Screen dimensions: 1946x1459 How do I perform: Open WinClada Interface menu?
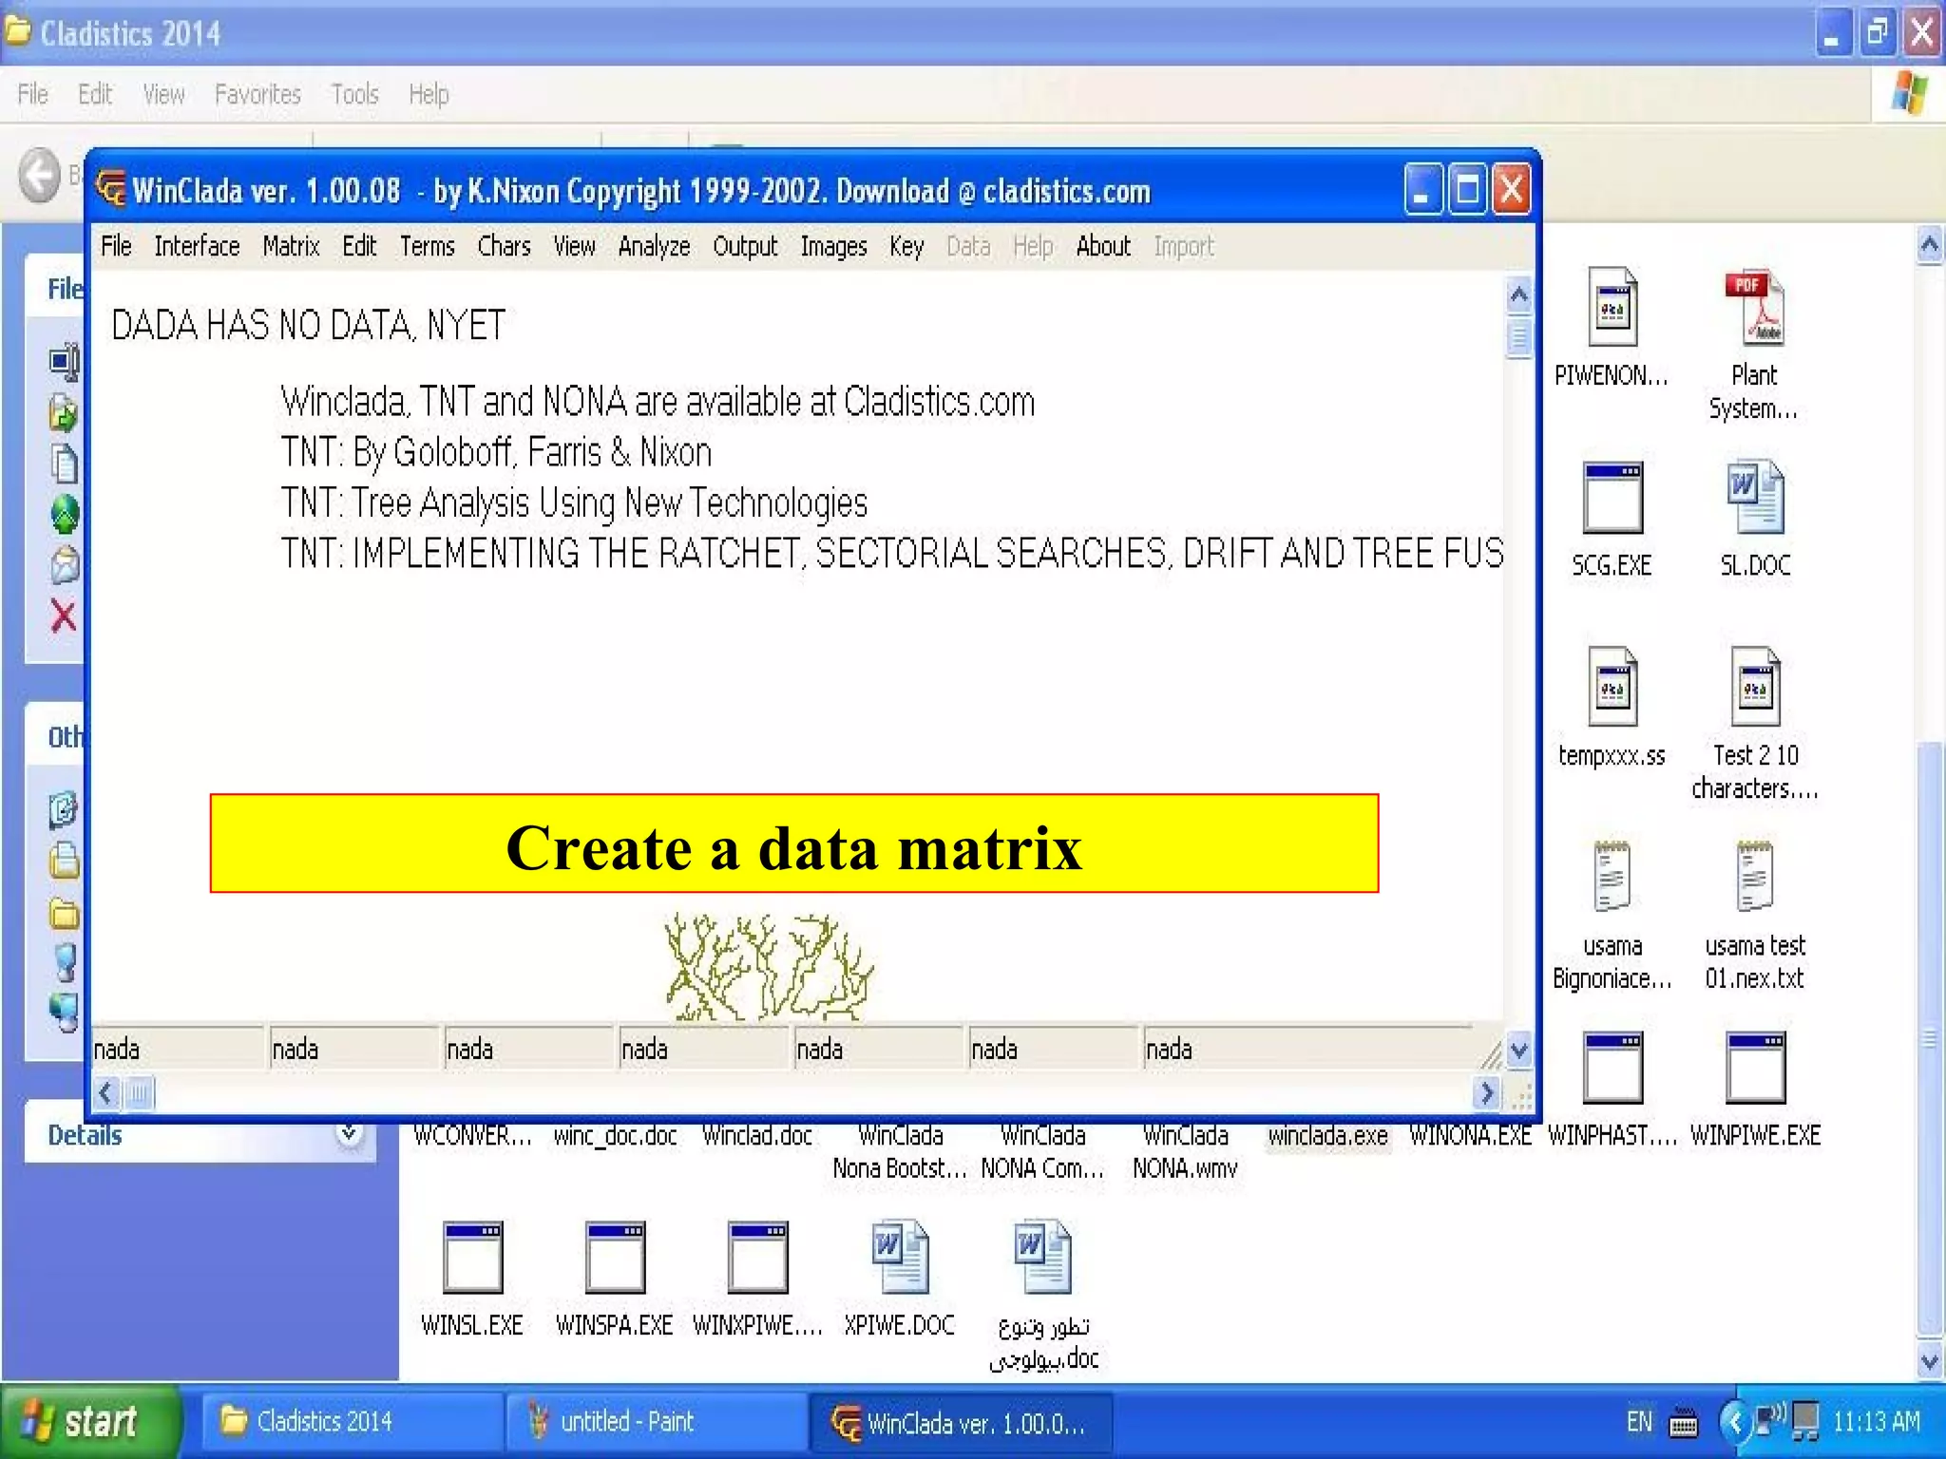(x=197, y=246)
